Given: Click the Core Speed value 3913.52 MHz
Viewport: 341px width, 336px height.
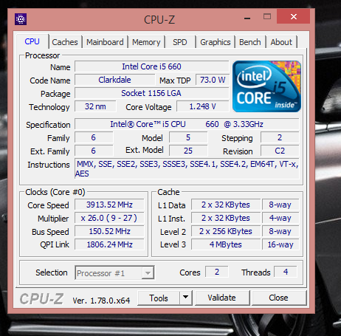Looking at the screenshot, I should pyautogui.click(x=109, y=205).
